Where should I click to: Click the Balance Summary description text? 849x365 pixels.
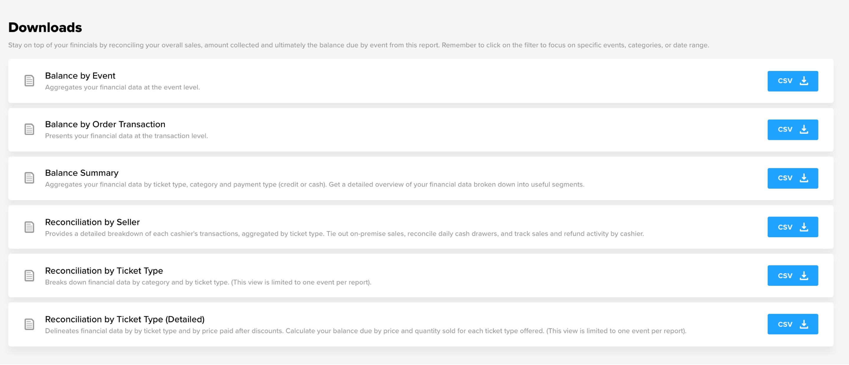pos(315,185)
